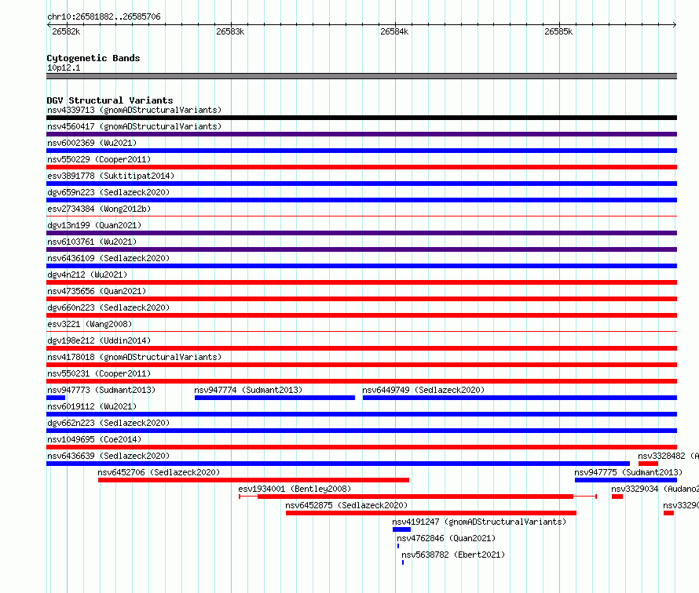Screen dimensions: 699x593
Task: Open esv3891778 (Suktitipat2014) entry
Action: [111, 176]
